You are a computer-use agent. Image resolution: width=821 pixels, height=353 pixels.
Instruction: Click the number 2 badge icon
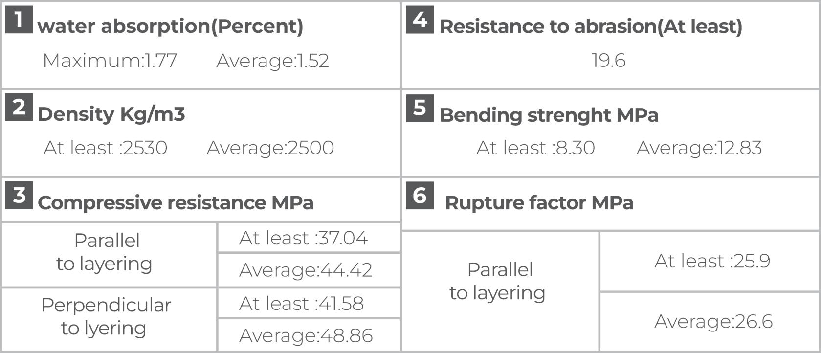click(x=19, y=107)
